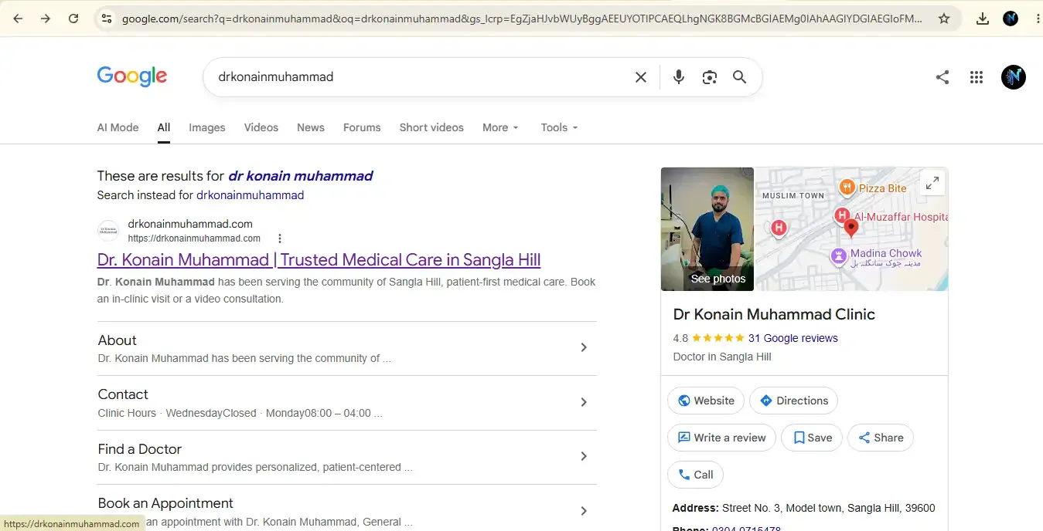Click the Google logo

pos(132,76)
